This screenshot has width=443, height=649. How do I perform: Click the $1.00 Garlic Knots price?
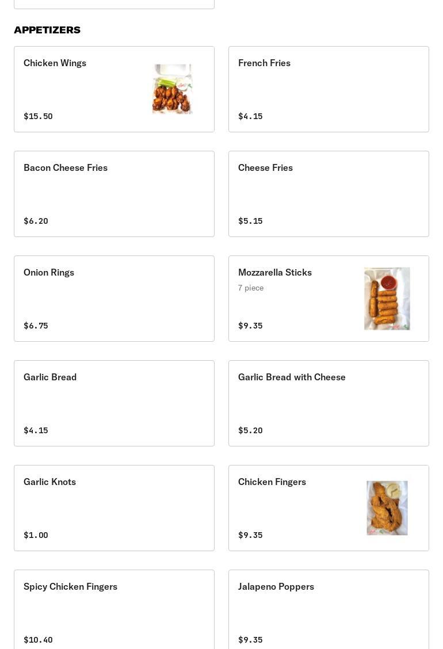click(36, 535)
